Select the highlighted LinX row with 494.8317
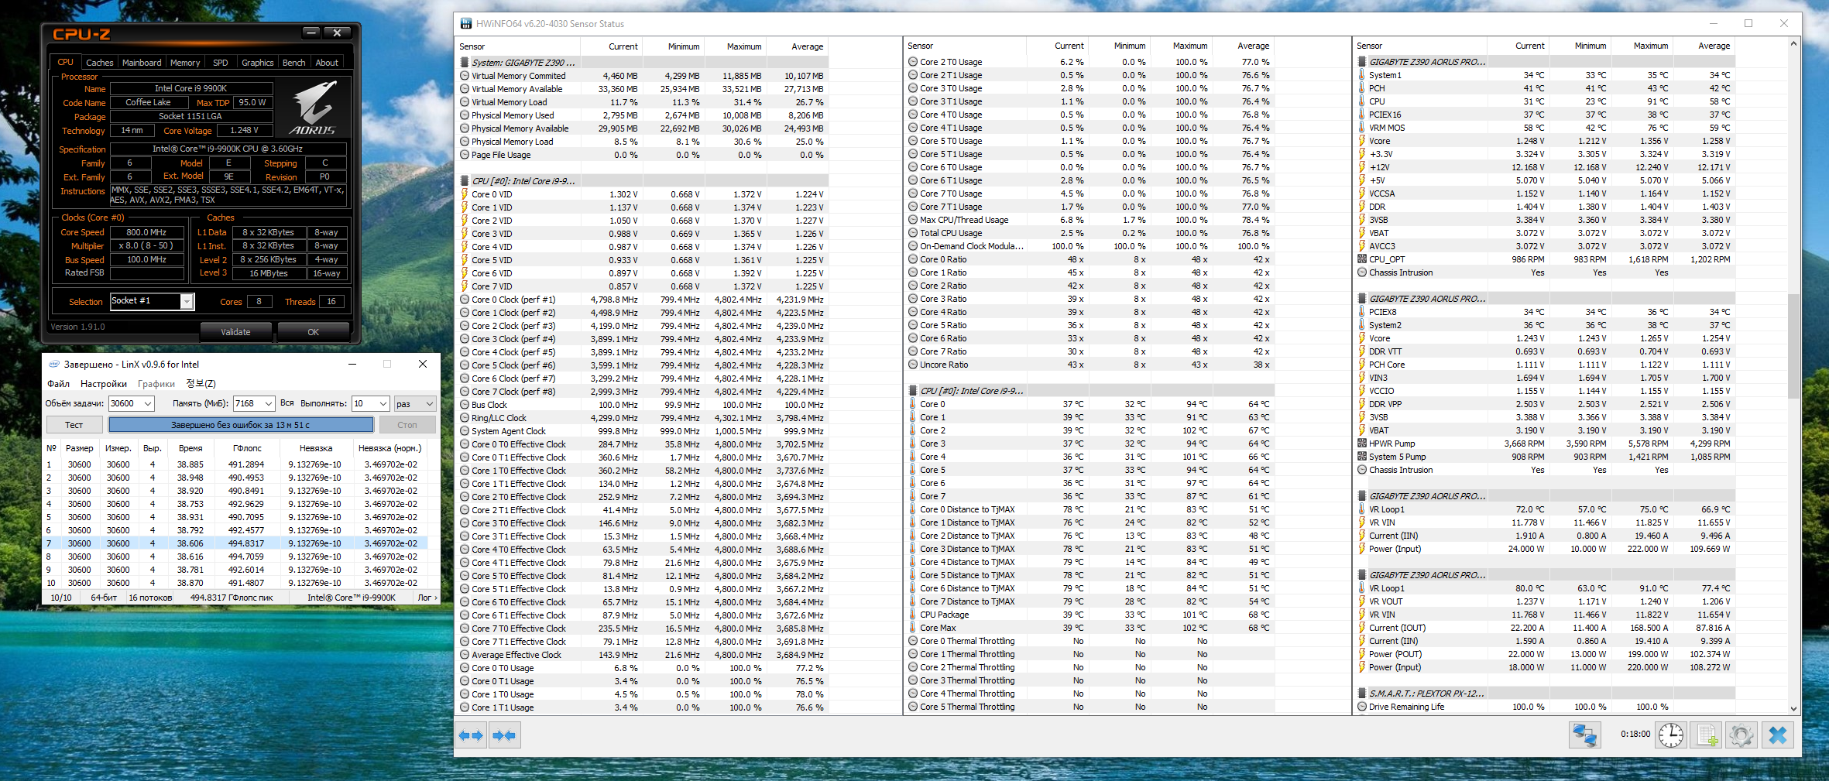 tap(235, 543)
